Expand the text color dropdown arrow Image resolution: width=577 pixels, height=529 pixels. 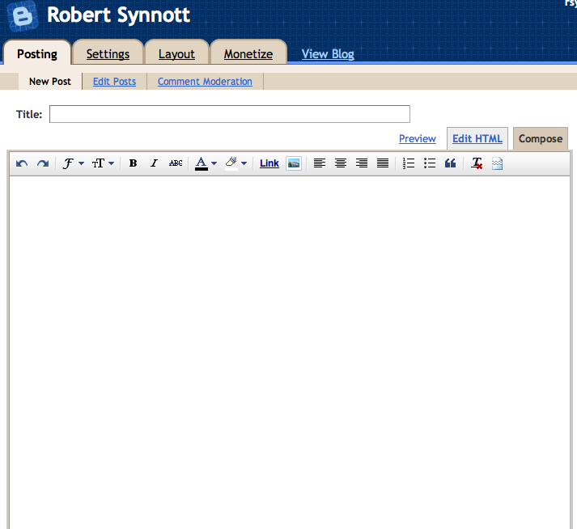pyautogui.click(x=214, y=163)
